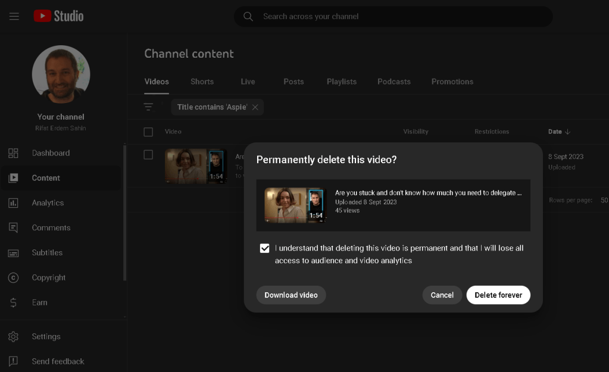Click the Send feedback icon
The height and width of the screenshot is (372, 609).
[13, 361]
